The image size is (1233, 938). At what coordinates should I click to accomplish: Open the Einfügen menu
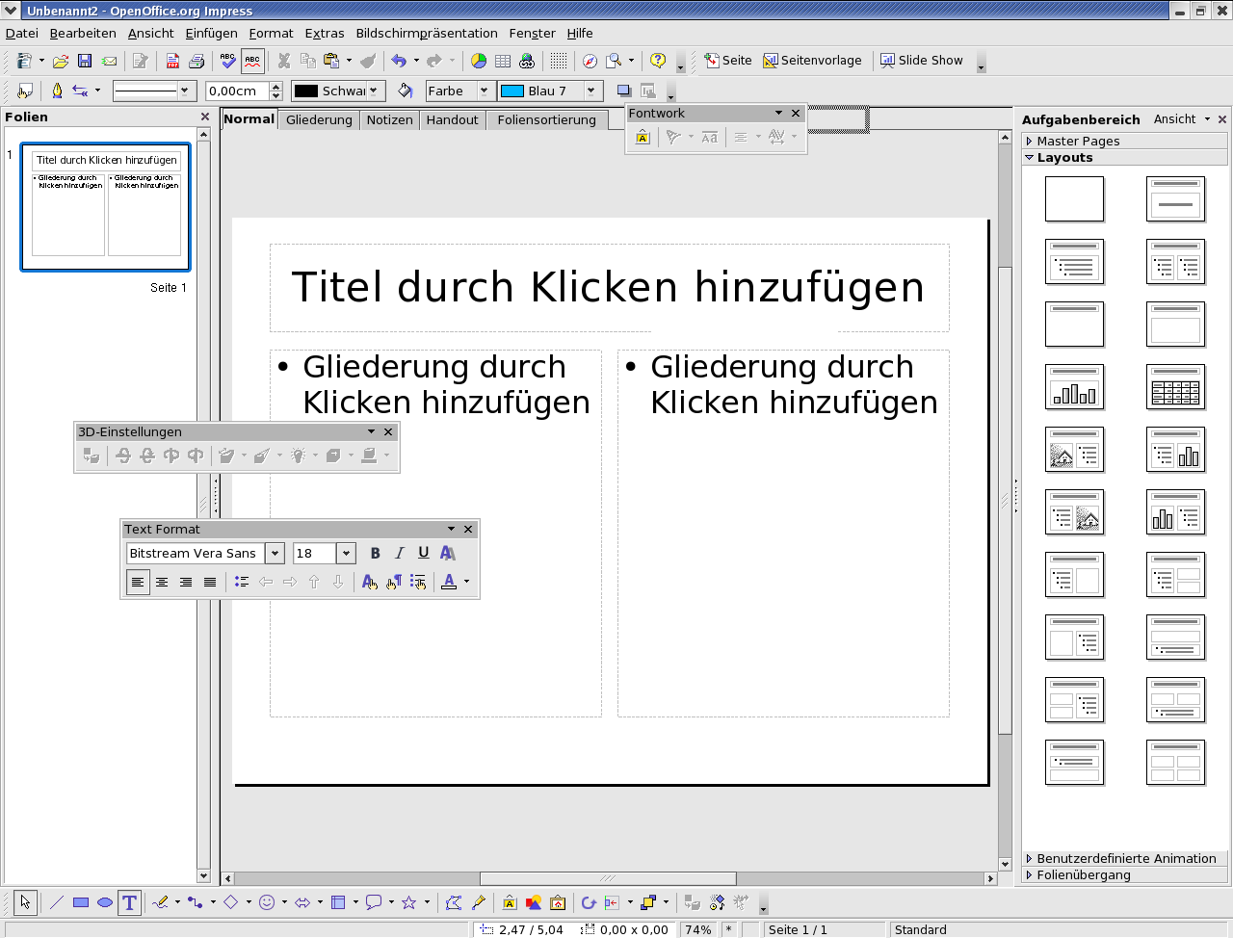click(x=211, y=33)
